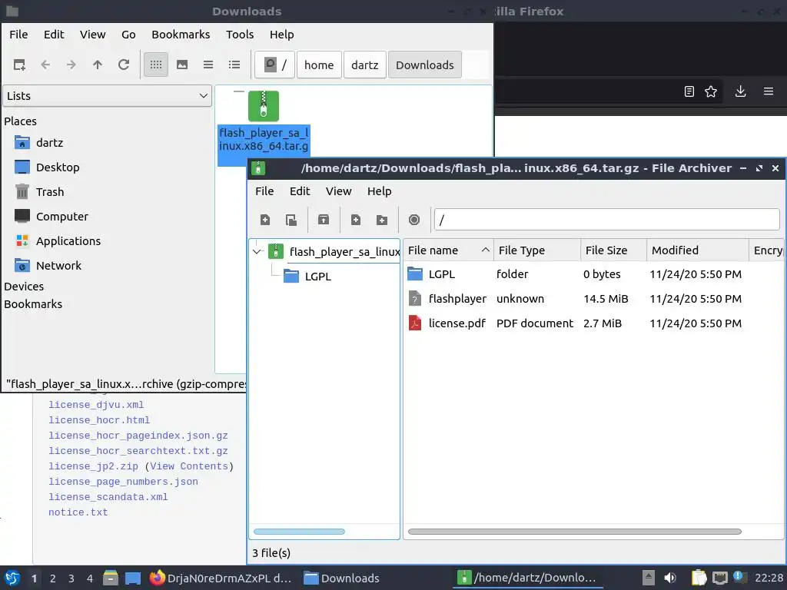Switch to workspace 2 on the taskbar
This screenshot has width=787, height=590.
click(53, 578)
